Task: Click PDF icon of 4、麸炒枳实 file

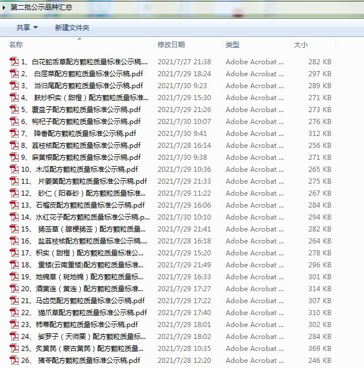Action: (14, 98)
